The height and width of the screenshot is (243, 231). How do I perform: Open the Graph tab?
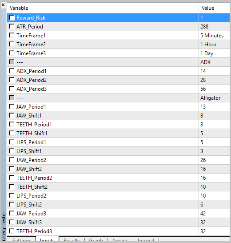[96, 240]
